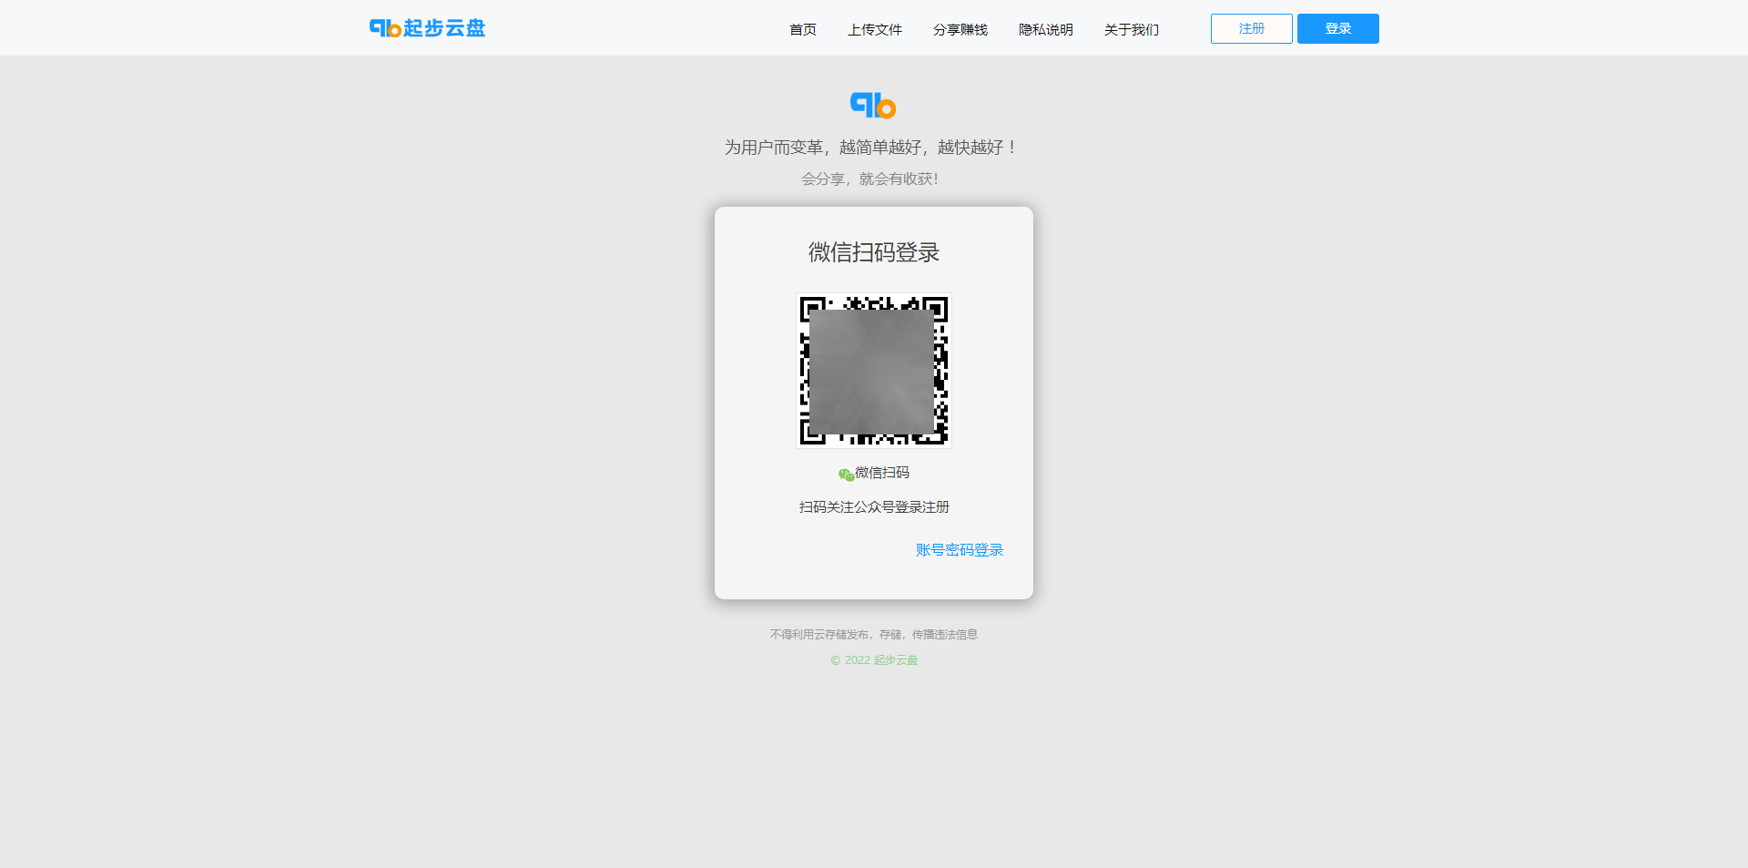Click the green WeChat icon beside 微信扫码
1748x868 pixels.
coord(846,475)
